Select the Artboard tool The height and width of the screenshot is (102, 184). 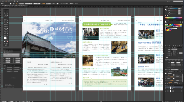5,34
